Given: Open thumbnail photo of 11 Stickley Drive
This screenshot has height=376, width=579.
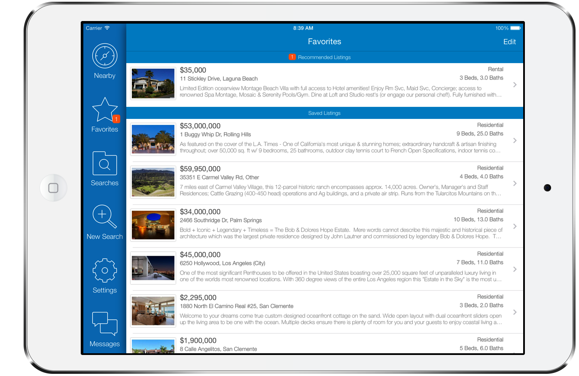Looking at the screenshot, I should pos(153,84).
